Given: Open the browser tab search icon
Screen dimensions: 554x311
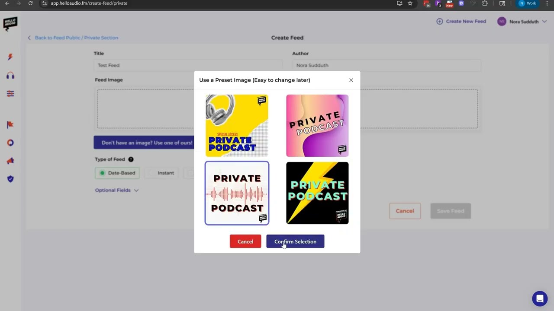Looking at the screenshot, I should 502,3.
